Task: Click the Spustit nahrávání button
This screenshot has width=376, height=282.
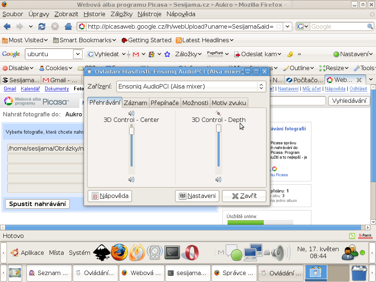Action: point(37,204)
